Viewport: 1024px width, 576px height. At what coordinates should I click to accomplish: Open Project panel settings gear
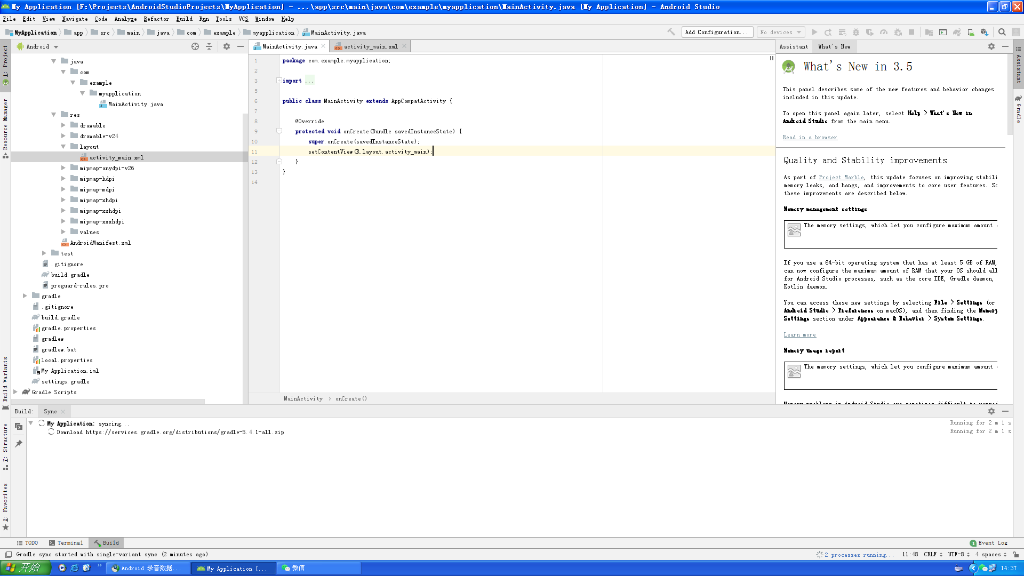(x=227, y=46)
